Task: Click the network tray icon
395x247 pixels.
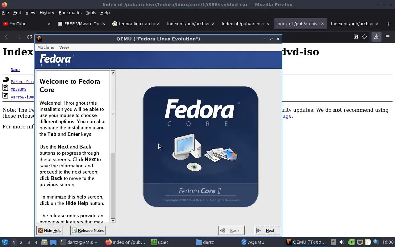Action: [360, 242]
